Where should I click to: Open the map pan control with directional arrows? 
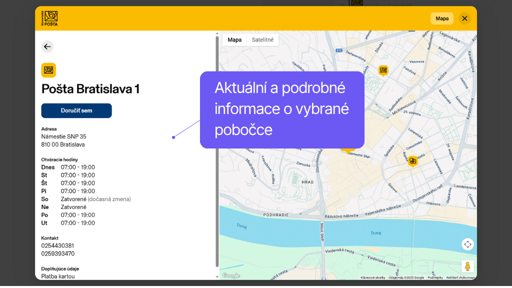[x=468, y=244]
